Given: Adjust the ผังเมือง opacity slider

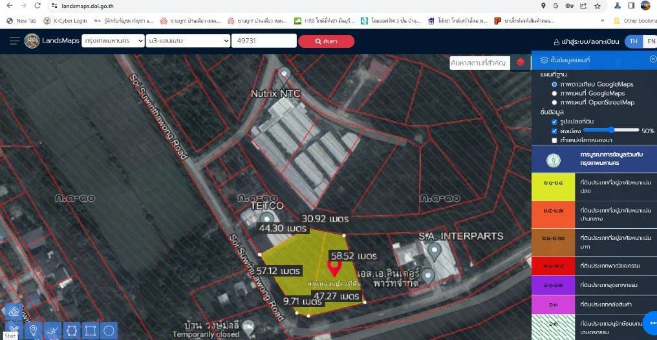Looking at the screenshot, I should pyautogui.click(x=610, y=130).
